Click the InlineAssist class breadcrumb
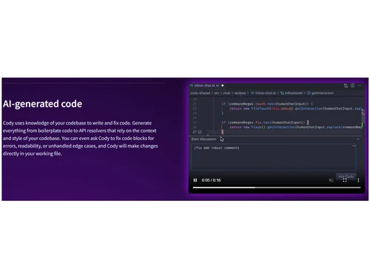 click(x=292, y=93)
